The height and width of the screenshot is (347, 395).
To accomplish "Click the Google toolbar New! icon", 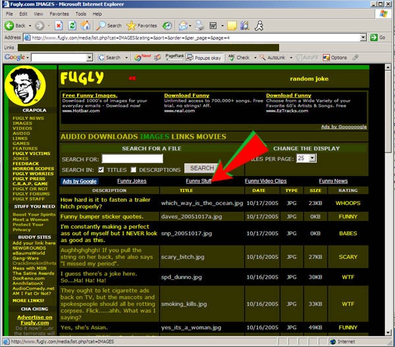I will (x=142, y=57).
